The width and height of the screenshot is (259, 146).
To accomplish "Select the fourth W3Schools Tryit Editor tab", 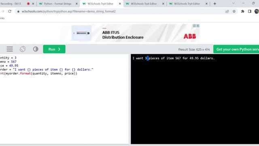I will [187, 4].
